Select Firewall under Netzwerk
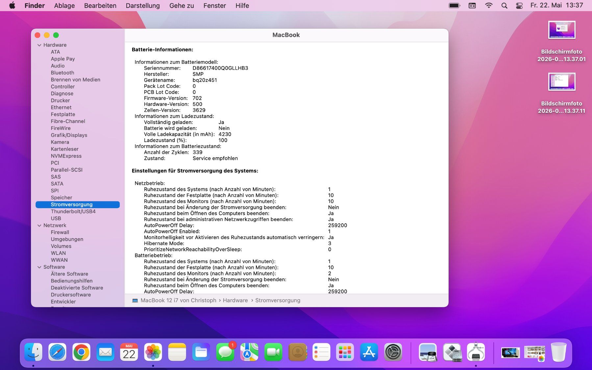The width and height of the screenshot is (592, 370). pos(60,232)
